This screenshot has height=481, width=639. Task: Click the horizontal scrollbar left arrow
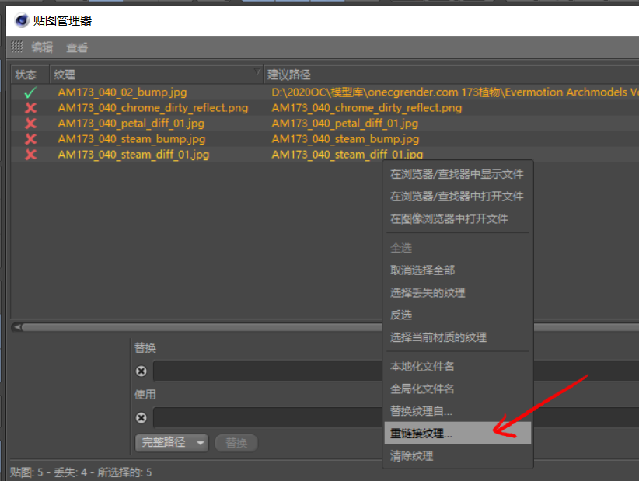[x=16, y=327]
